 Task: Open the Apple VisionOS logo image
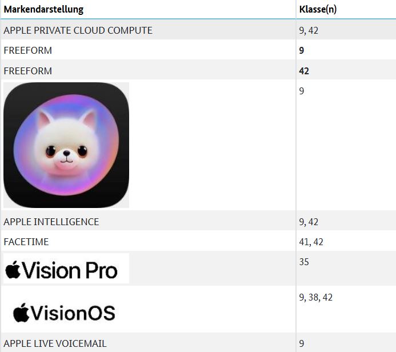tap(64, 313)
